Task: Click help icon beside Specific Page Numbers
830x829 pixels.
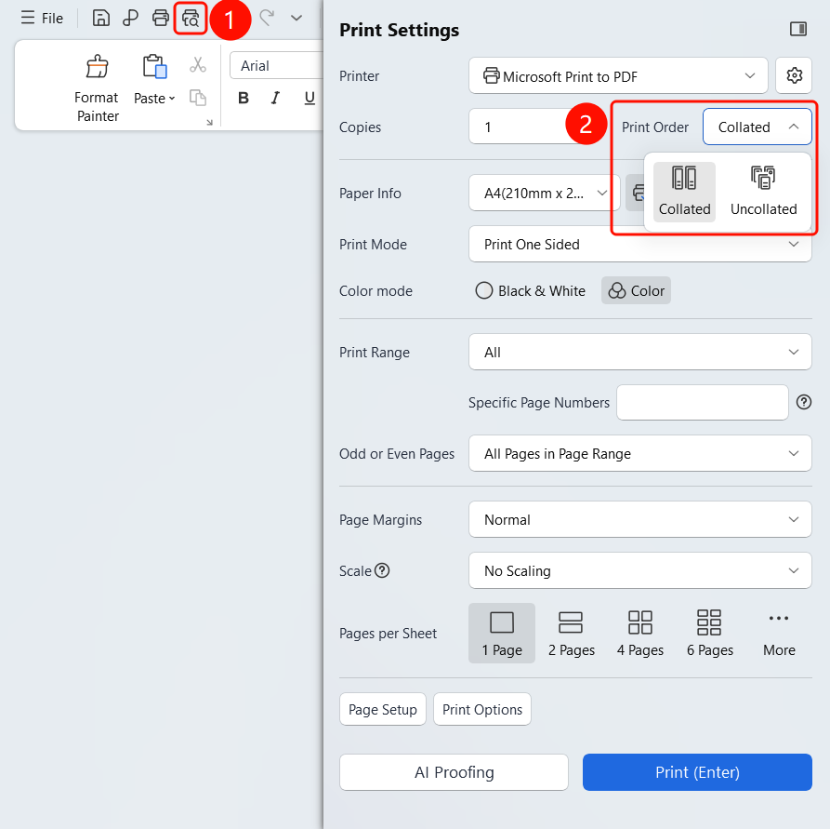Action: pos(804,402)
